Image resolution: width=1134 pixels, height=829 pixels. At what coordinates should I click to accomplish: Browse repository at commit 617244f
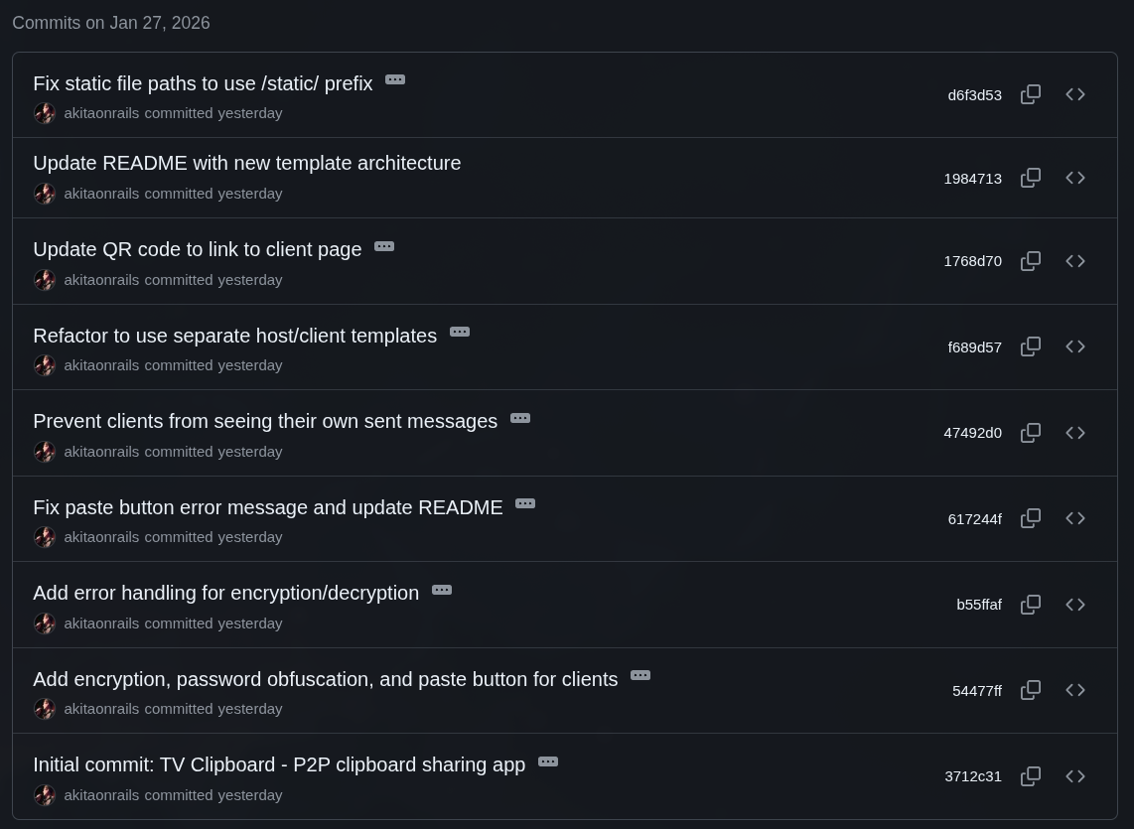pyautogui.click(x=1075, y=518)
